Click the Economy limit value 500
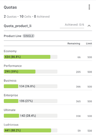This screenshot has height=139, width=96. pyautogui.click(x=90, y=57)
